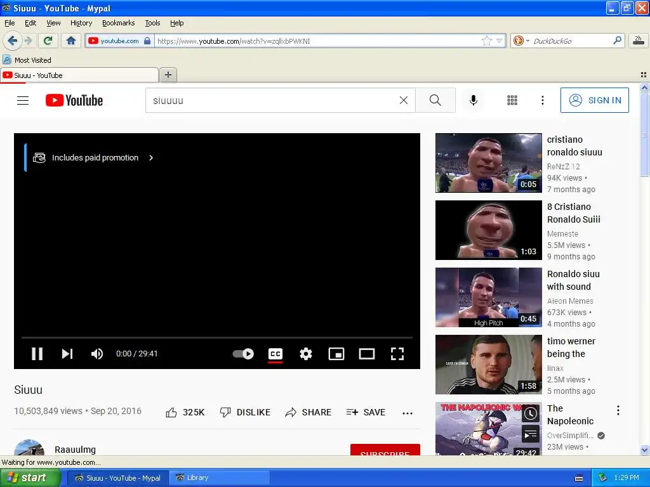Open the URL history dropdown arrow
The width and height of the screenshot is (650, 487).
(499, 41)
